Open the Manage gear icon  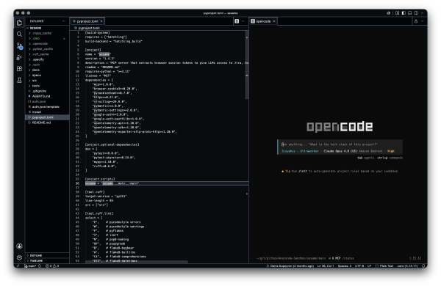pyautogui.click(x=19, y=257)
